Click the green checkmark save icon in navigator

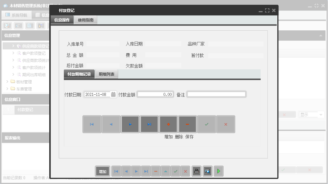(207, 124)
